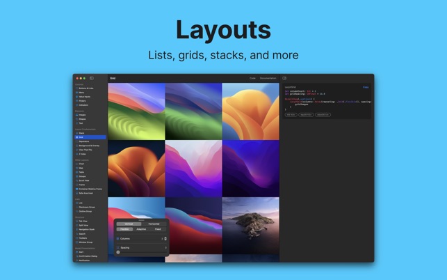Click the dark orange Ventura wallpaper thumbnail
Image resolution: width=447 pixels, height=280 pixels.
tap(136, 169)
